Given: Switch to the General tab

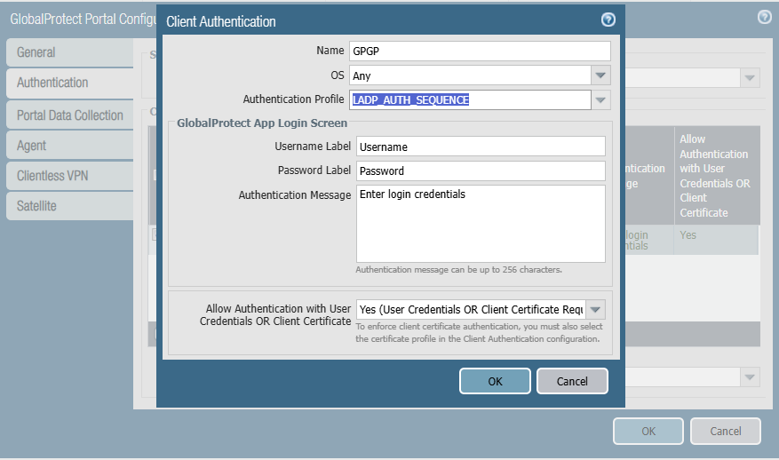Looking at the screenshot, I should pos(70,52).
